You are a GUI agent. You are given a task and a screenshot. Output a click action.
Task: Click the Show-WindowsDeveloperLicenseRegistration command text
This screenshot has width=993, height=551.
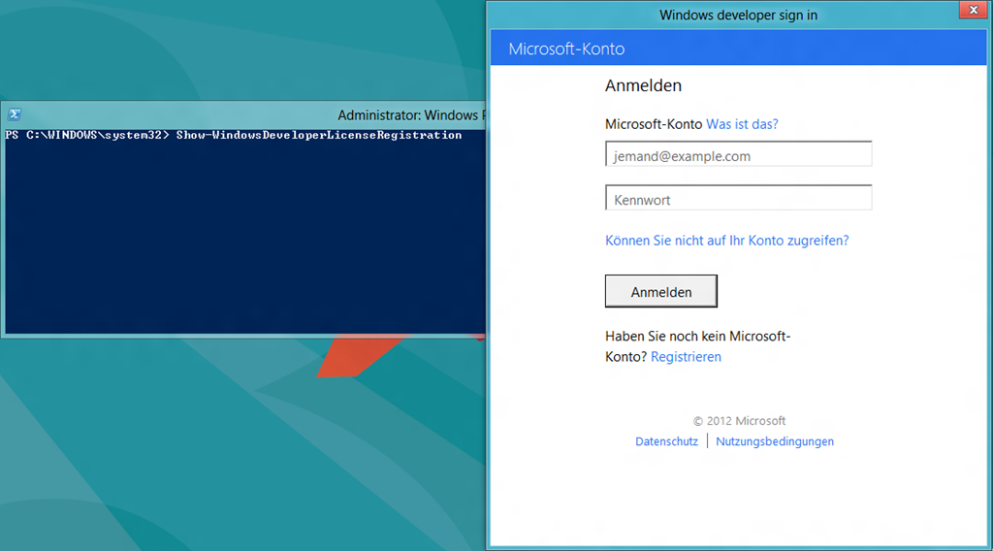point(319,135)
